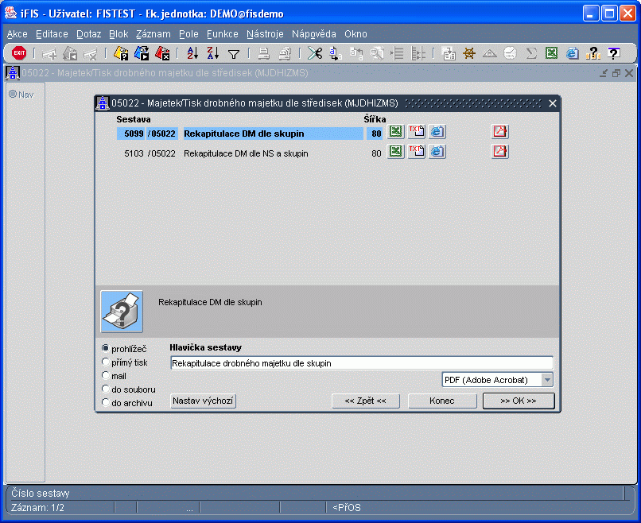Open the Záznam menu
The image size is (641, 523).
(x=153, y=34)
